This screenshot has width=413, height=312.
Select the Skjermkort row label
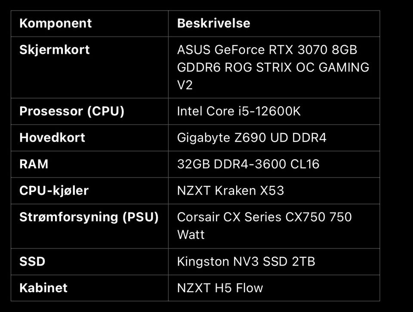point(55,50)
